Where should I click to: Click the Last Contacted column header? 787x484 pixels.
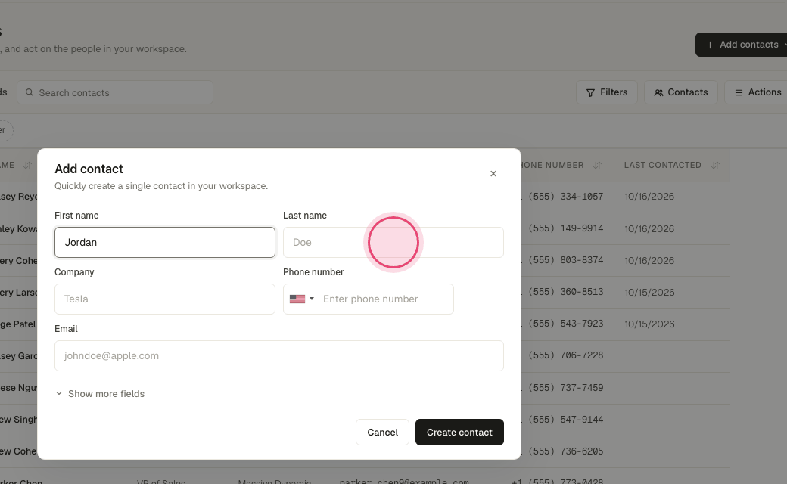point(663,165)
